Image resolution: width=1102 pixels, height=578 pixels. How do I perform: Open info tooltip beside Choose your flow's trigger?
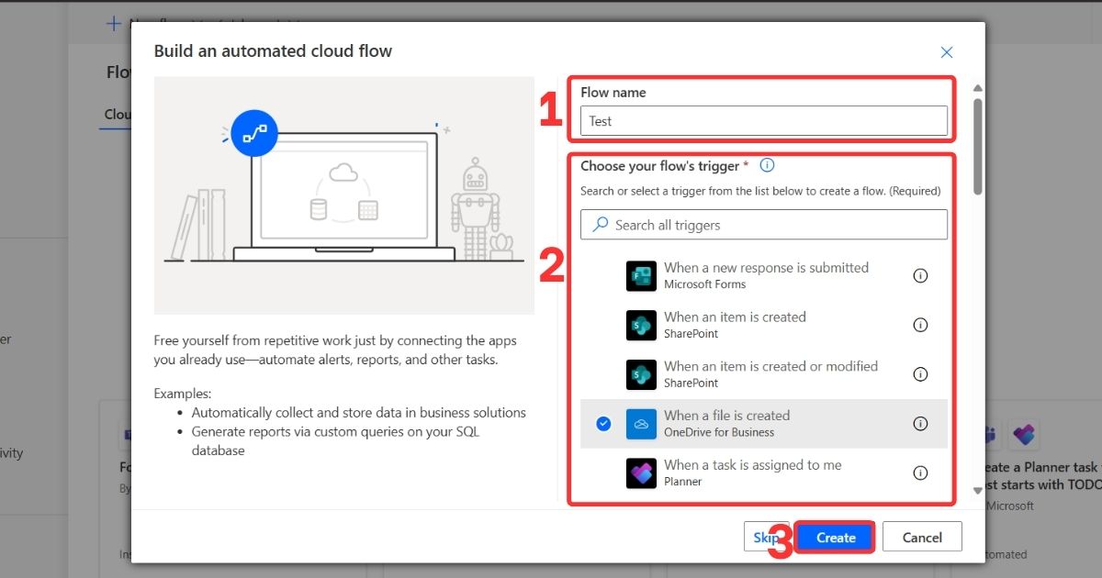click(x=768, y=166)
